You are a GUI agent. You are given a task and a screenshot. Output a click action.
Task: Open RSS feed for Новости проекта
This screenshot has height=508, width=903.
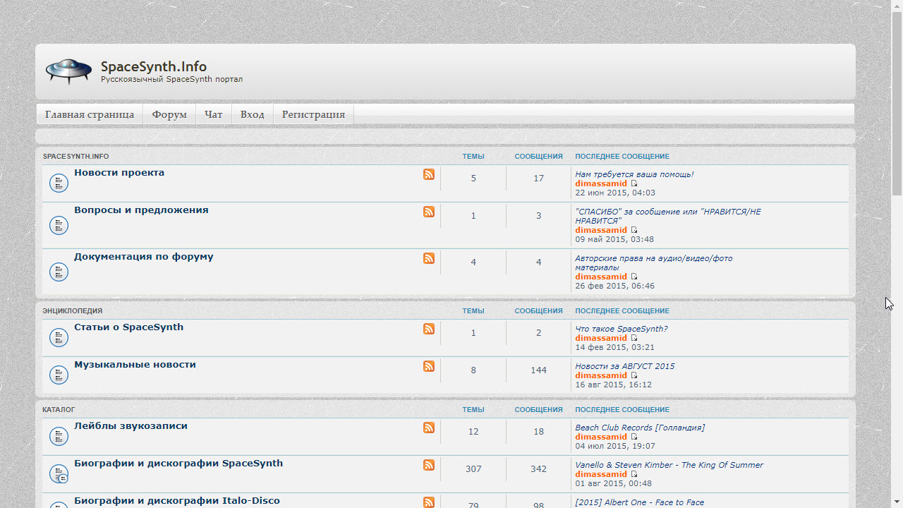pos(429,174)
